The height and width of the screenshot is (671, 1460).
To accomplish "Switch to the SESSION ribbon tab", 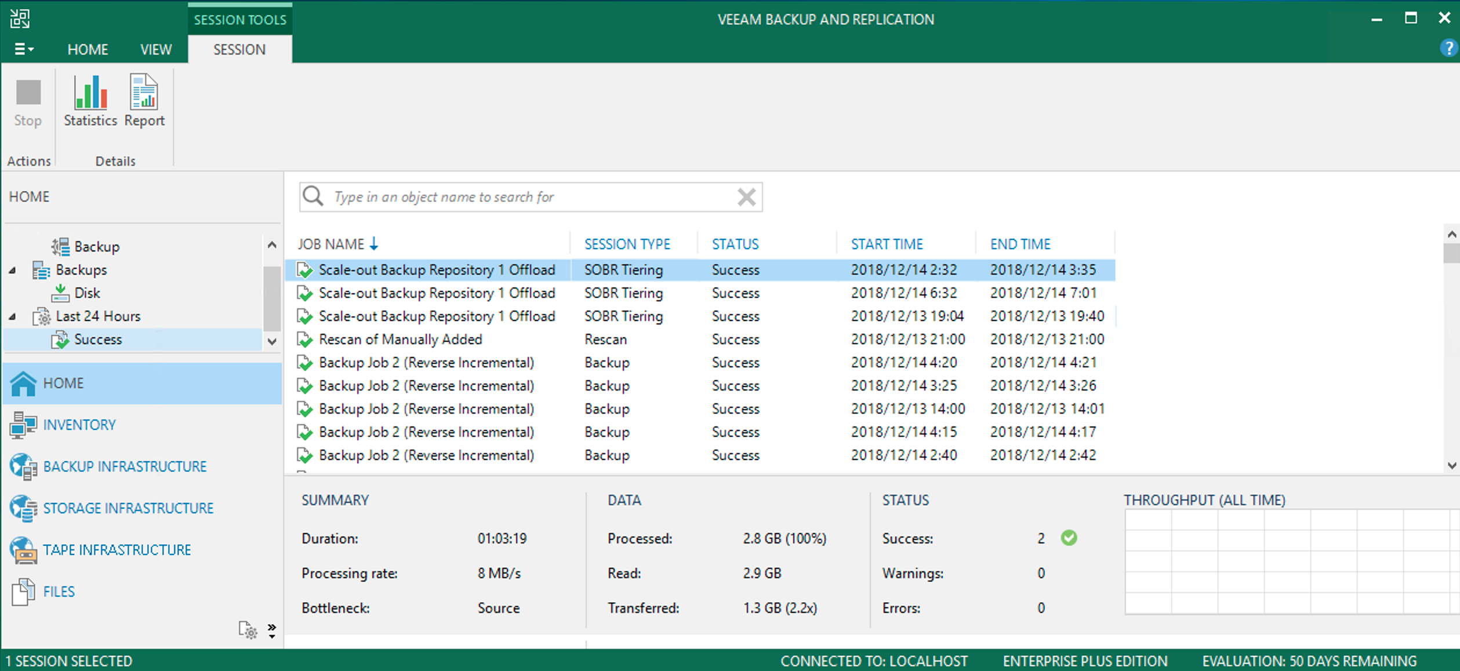I will [x=239, y=49].
